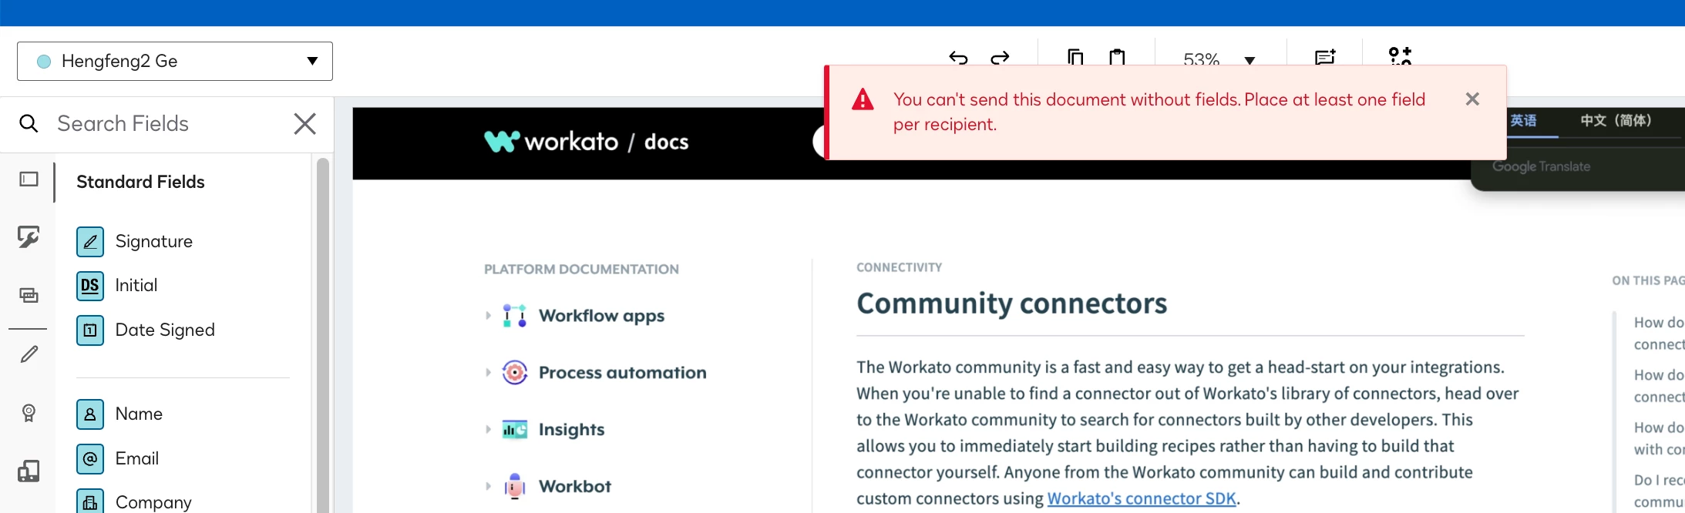Viewport: 1685px width, 513px height.
Task: Select the stacked-fields sidebar icon
Action: (x=29, y=295)
